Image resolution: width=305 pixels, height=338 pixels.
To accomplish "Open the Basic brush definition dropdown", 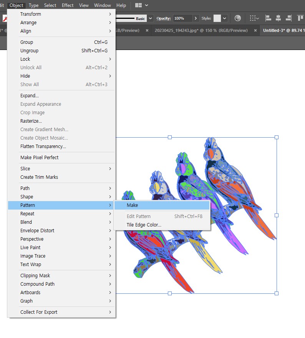I will coord(150,18).
